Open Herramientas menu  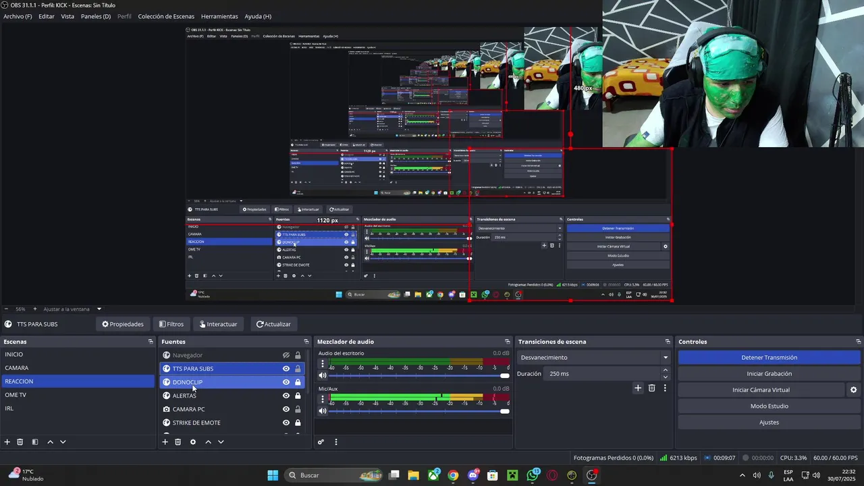(x=219, y=16)
